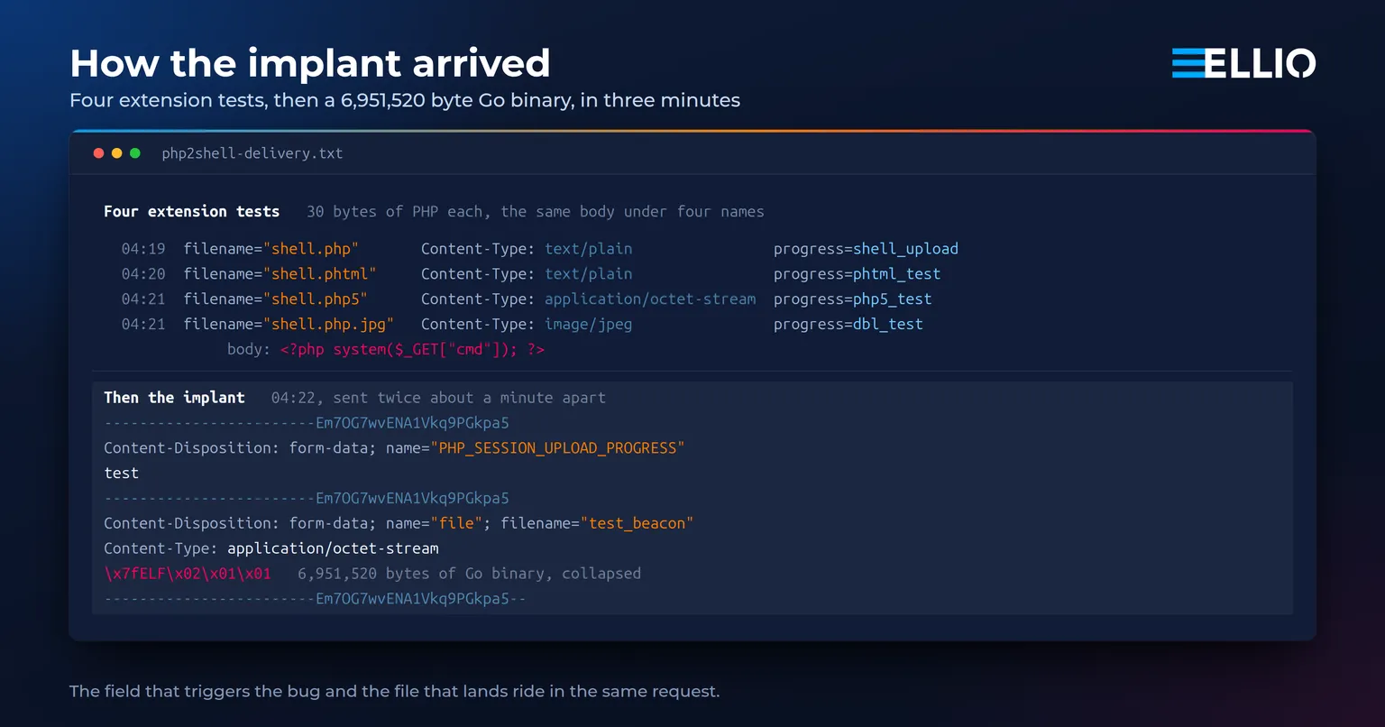
Task: Select the "Four extension tests" section heading in the code
Action: (x=191, y=211)
